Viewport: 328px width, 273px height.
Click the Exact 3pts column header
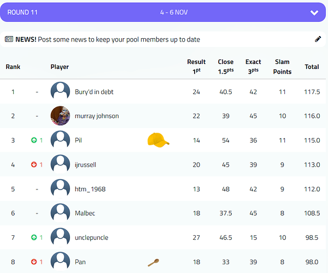pos(253,67)
